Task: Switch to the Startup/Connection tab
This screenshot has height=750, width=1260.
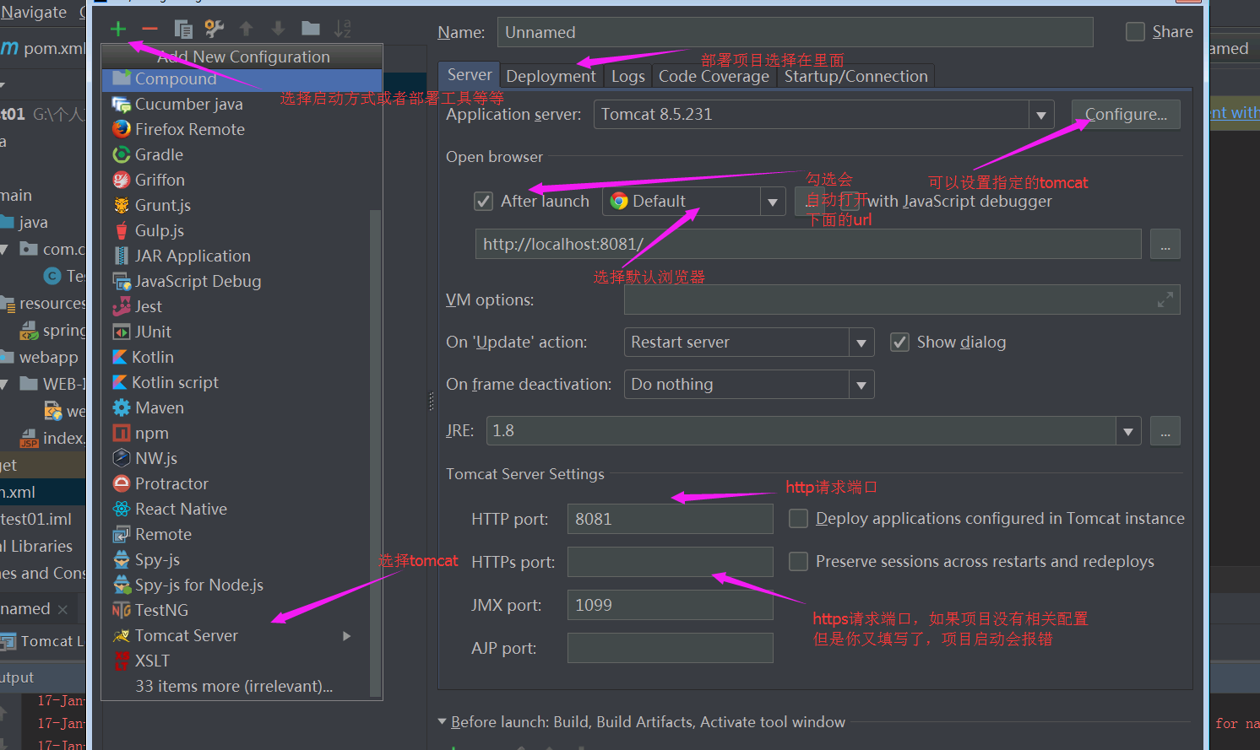Action: [x=856, y=76]
